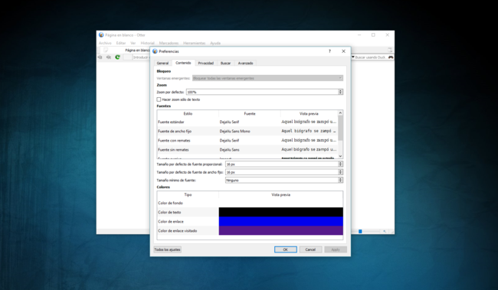Select the 'Fuente sin remates' row
The width and height of the screenshot is (498, 290).
pyautogui.click(x=247, y=149)
